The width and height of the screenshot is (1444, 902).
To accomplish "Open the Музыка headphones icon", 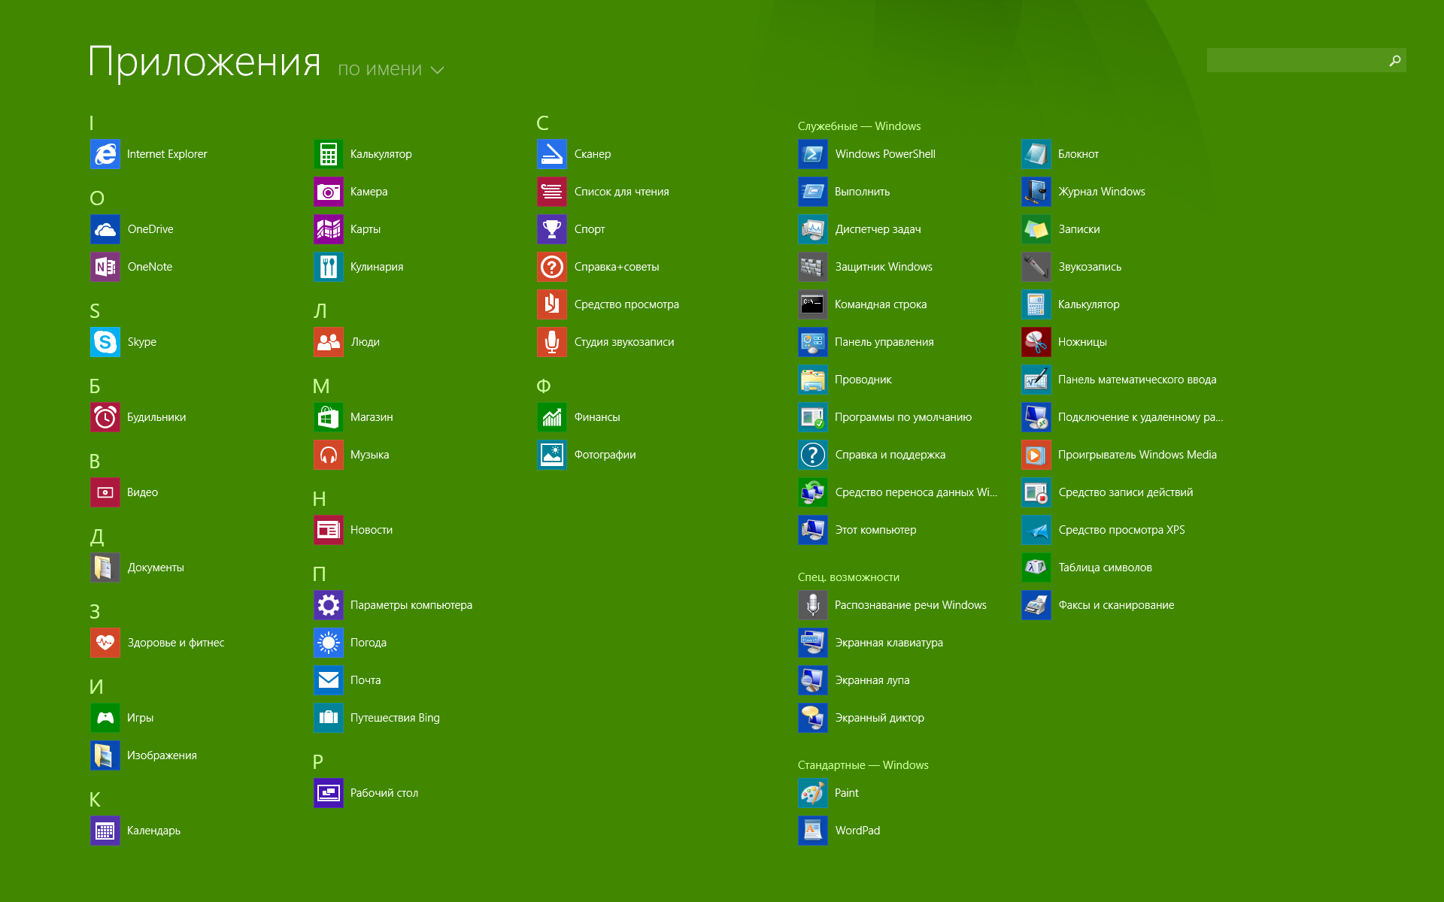I will click(x=329, y=455).
